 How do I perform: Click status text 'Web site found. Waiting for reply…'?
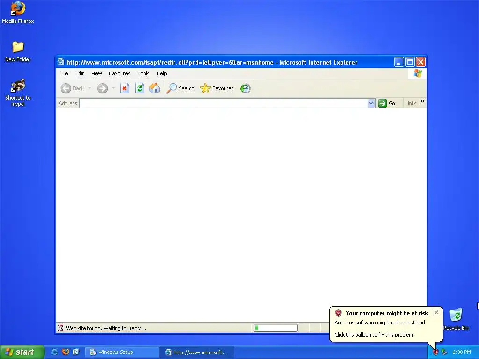[106, 329]
